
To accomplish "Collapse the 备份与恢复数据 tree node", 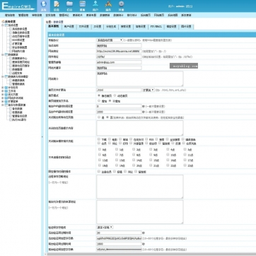I will tap(3, 105).
